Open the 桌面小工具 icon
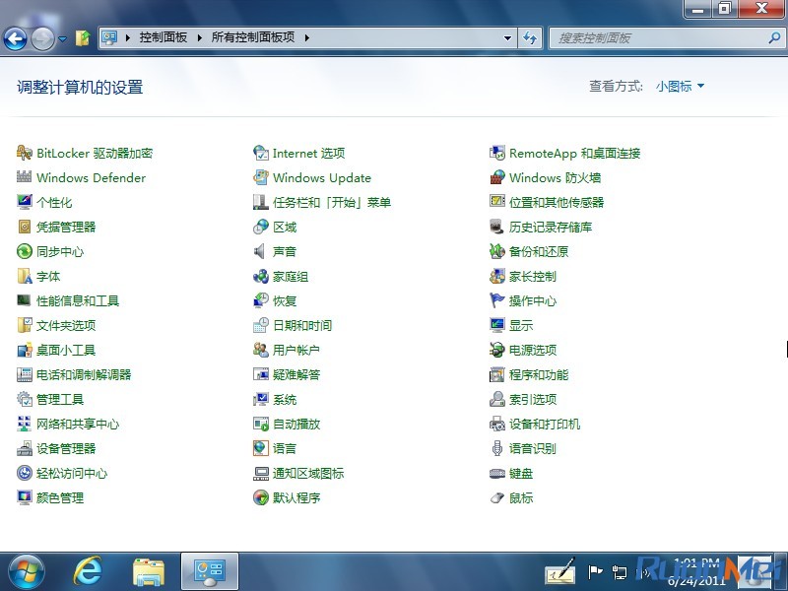The image size is (788, 591). coord(24,350)
